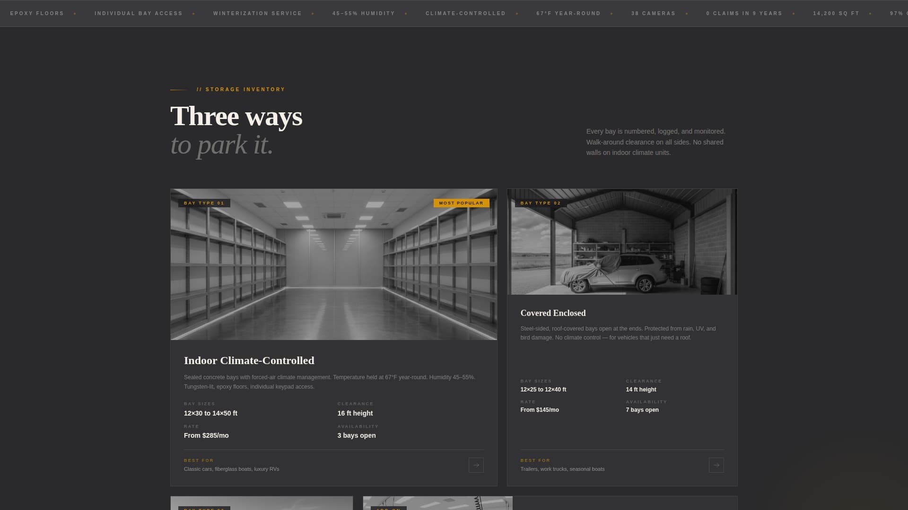The width and height of the screenshot is (908, 510).
Task: Click 'Classic cars, fiberglass boats, luxury RVs' text
Action: (232, 469)
